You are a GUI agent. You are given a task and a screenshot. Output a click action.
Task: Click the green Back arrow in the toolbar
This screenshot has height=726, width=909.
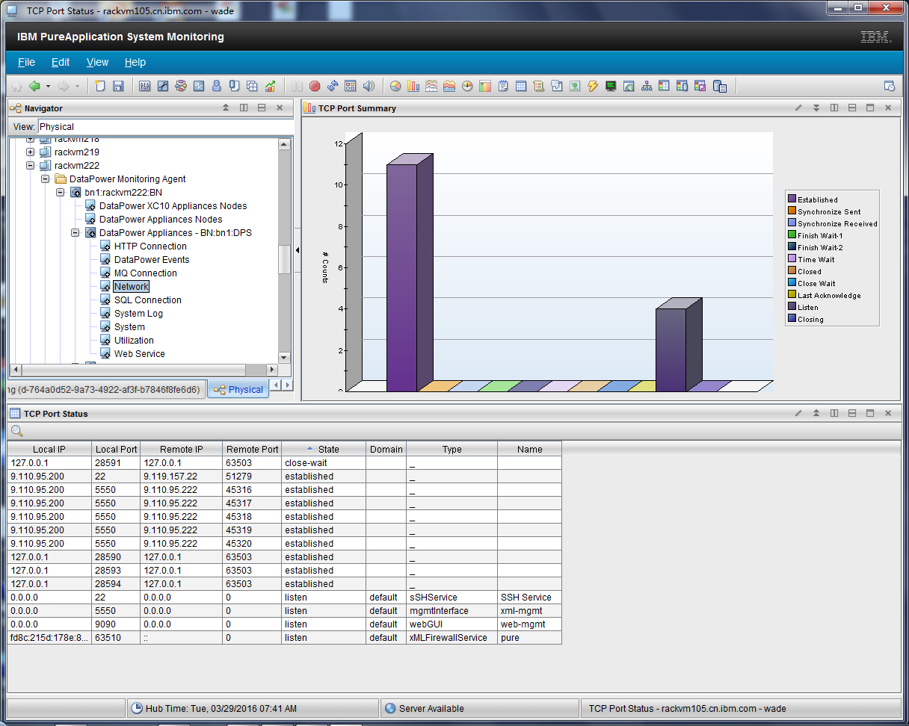point(34,86)
